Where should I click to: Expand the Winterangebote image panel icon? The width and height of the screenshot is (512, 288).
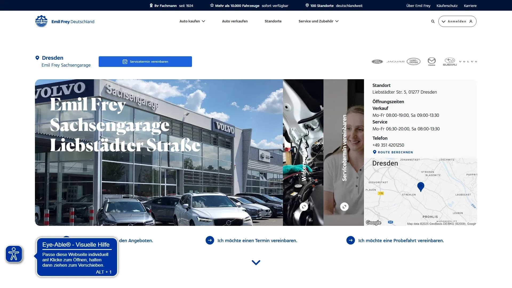coord(304,207)
